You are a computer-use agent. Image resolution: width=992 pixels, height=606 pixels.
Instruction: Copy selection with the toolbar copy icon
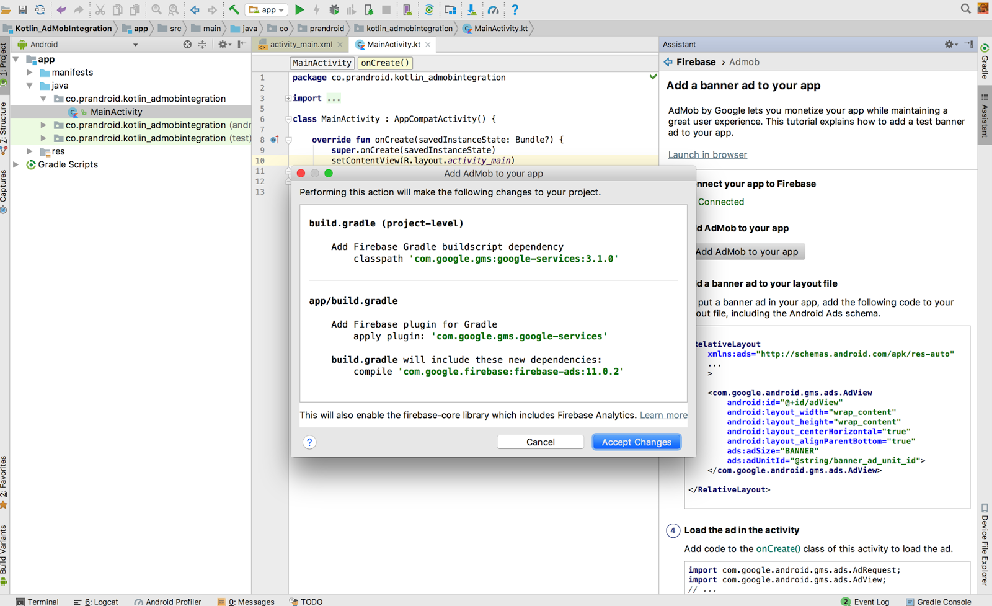point(117,9)
